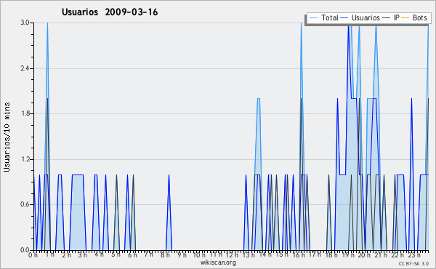Click the orange Bots legend line
Screen dimensions: 436x269
(405, 18)
